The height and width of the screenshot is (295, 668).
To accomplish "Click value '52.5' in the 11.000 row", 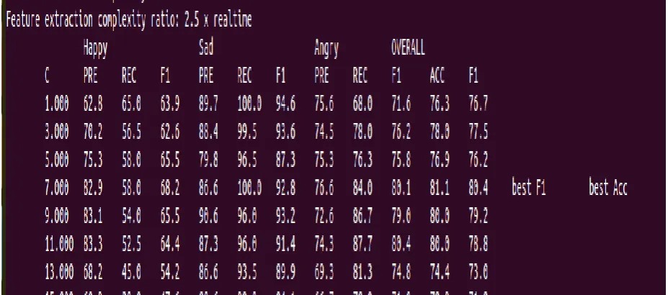I will pyautogui.click(x=131, y=244).
